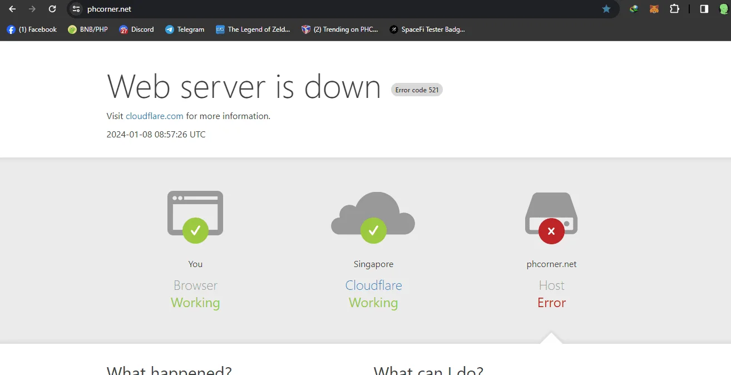731x375 pixels.
Task: Click the gray 'Browser' label
Action: click(x=195, y=285)
